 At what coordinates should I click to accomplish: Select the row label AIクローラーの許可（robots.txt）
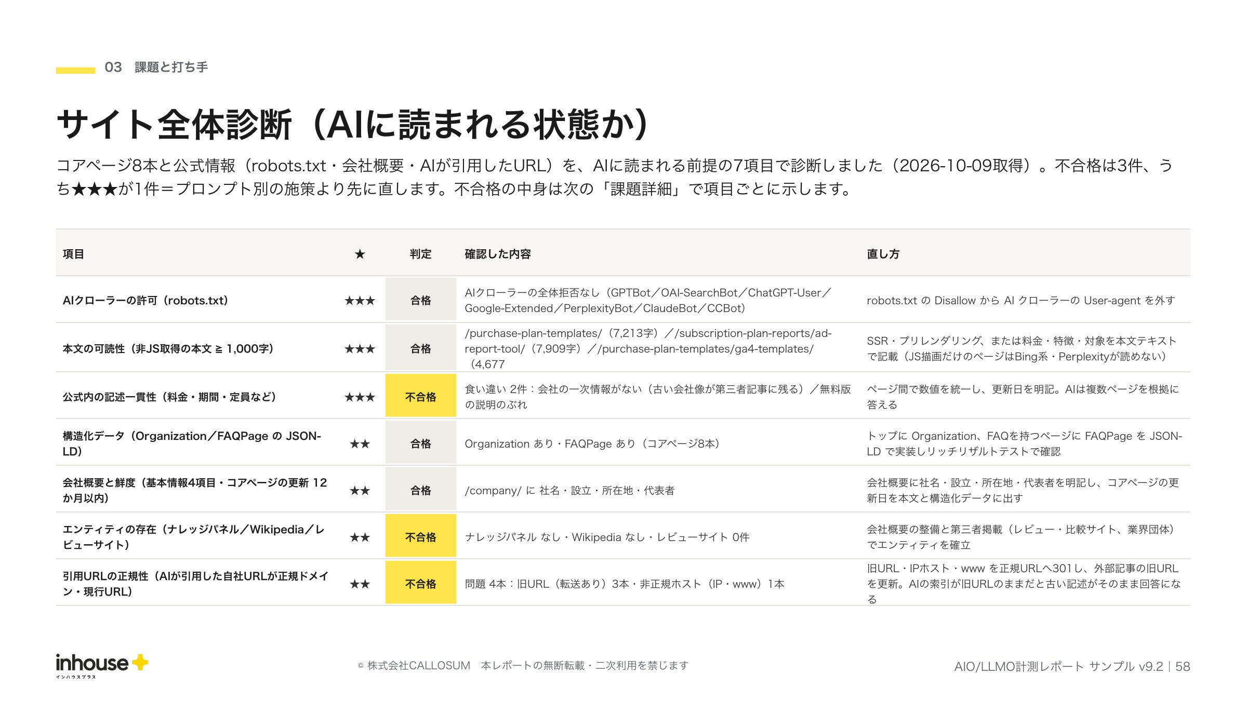[x=145, y=301]
